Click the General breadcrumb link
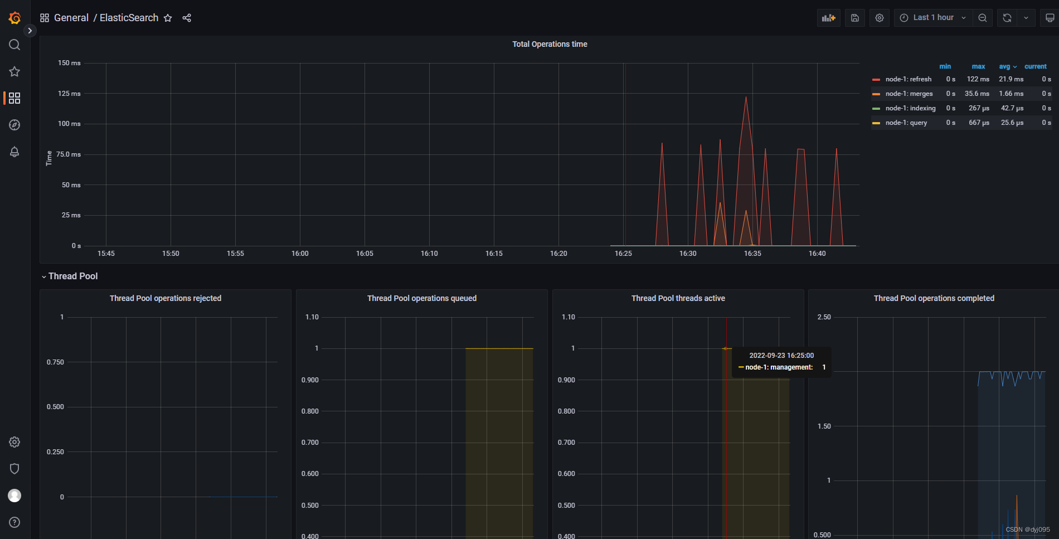 (x=71, y=17)
